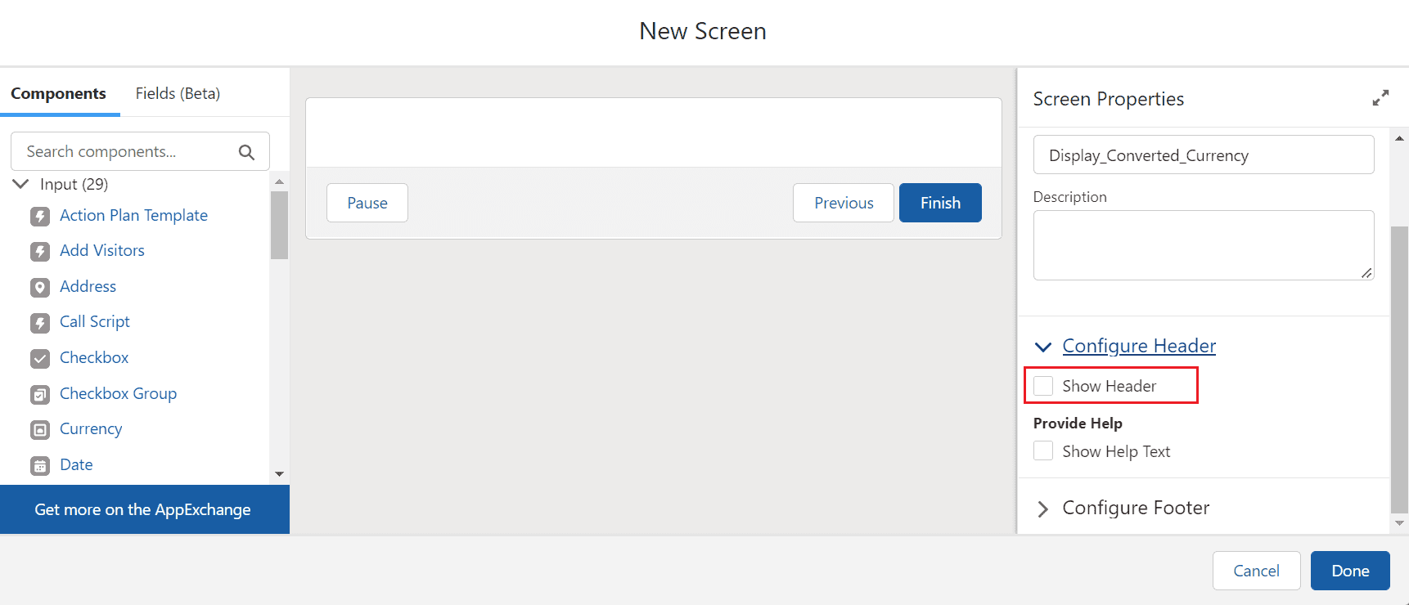1409x605 pixels.
Task: Select the Call Script component label
Action: click(95, 321)
